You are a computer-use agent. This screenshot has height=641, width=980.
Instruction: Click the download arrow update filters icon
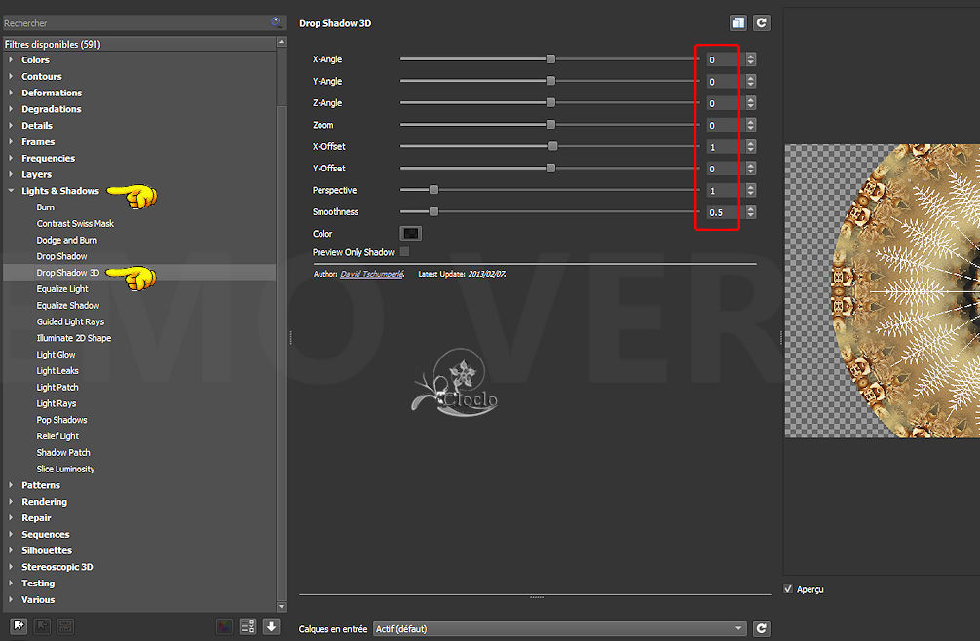pyautogui.click(x=272, y=626)
